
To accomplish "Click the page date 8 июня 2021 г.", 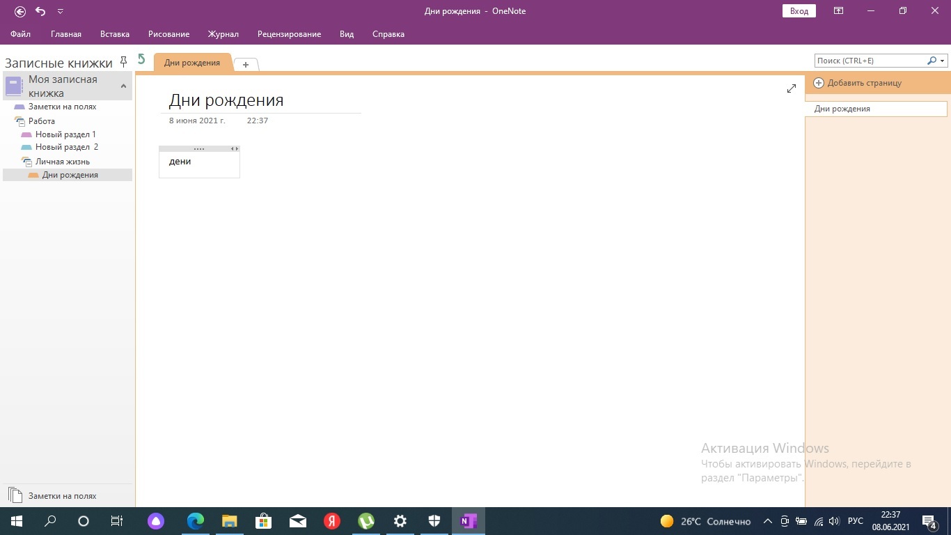I will [197, 121].
